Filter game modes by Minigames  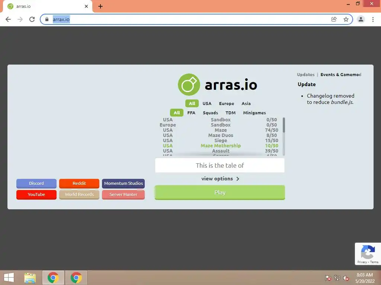[x=254, y=113]
